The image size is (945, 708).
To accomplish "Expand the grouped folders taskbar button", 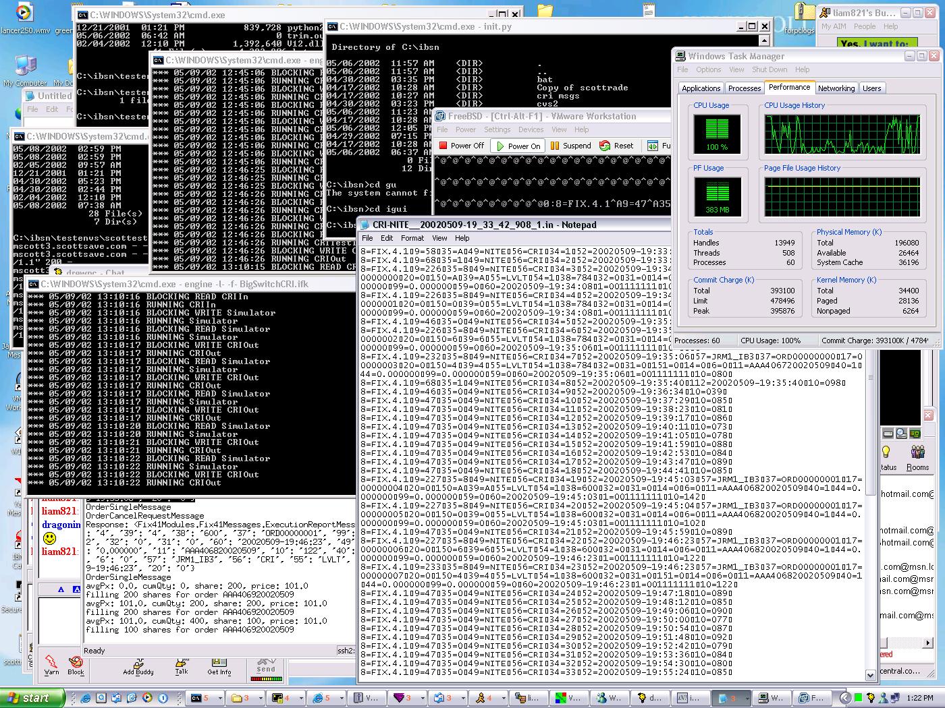I will point(247,698).
